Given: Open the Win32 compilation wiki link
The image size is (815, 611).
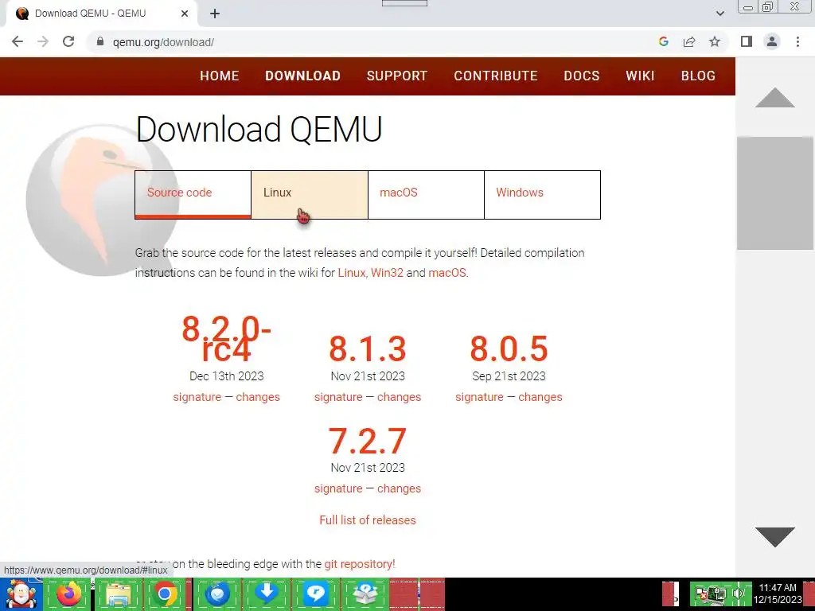Looking at the screenshot, I should (x=387, y=273).
